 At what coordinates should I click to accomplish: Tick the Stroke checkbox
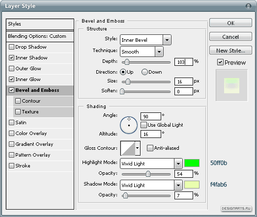pyautogui.click(x=11, y=166)
